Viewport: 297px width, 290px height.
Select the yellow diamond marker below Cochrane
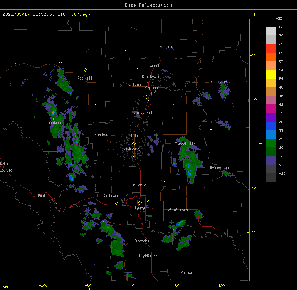pyautogui.click(x=117, y=203)
